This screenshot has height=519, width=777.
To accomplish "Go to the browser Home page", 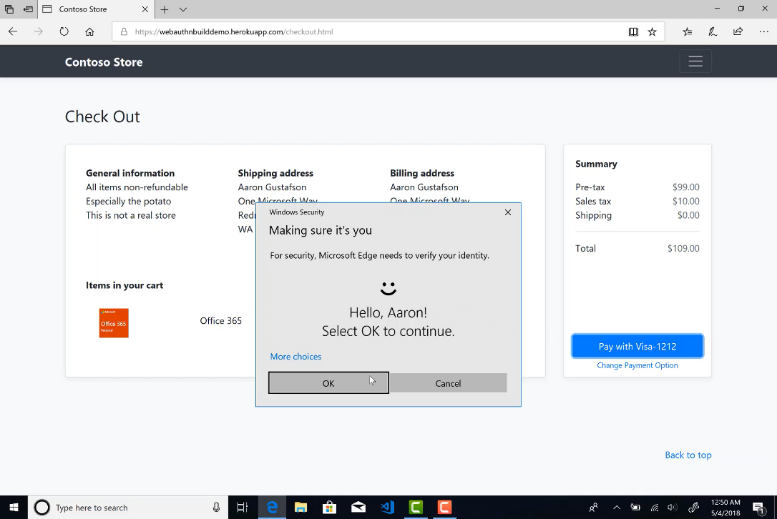I will [x=89, y=31].
